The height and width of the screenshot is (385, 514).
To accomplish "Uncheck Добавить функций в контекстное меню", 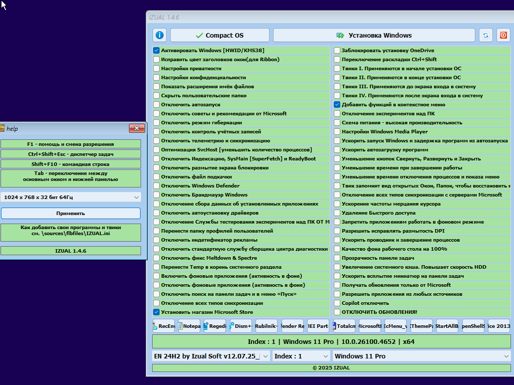I will (x=337, y=104).
